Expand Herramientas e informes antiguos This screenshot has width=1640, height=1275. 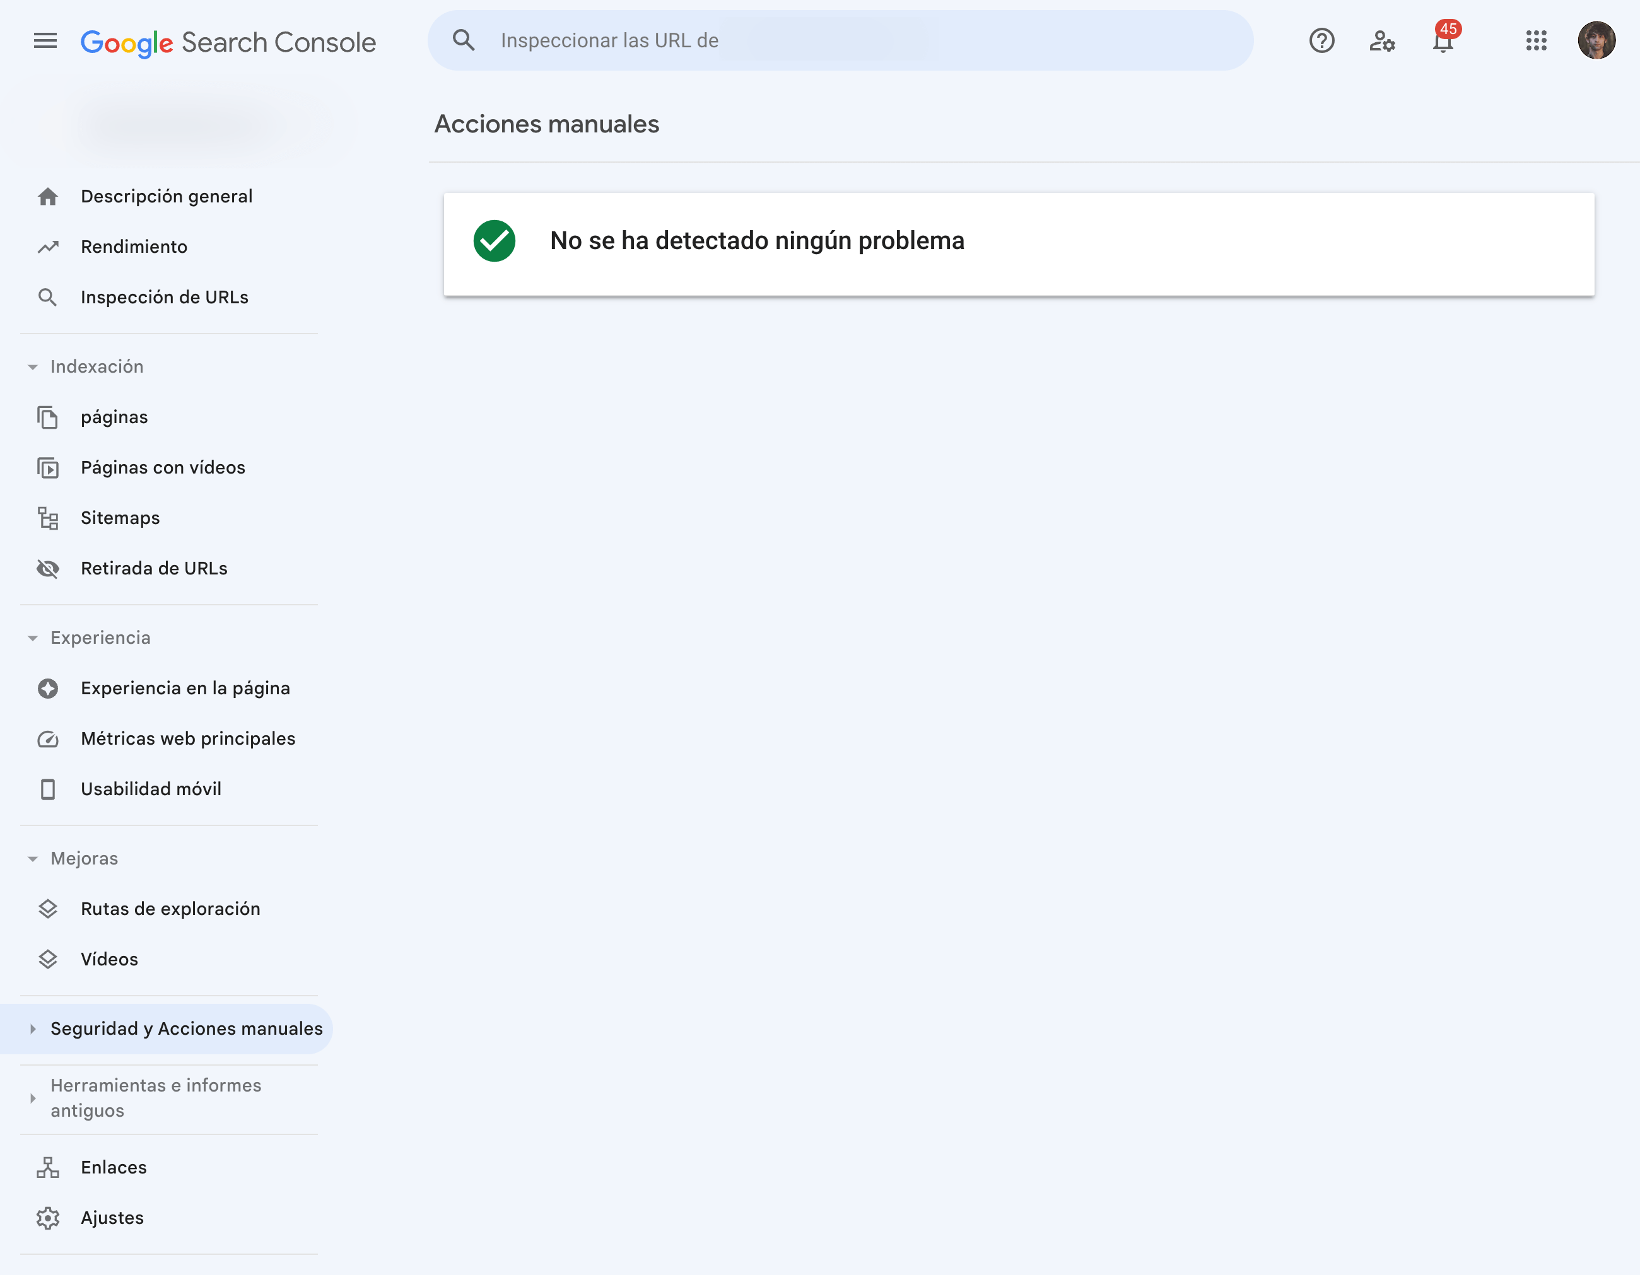(x=155, y=1097)
